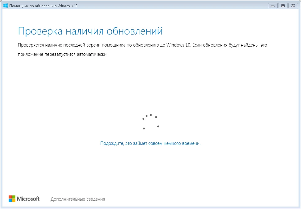Viewport: 301px width, 209px height.
Task: Open the Дополнительные сведения link
Action: 78,199
